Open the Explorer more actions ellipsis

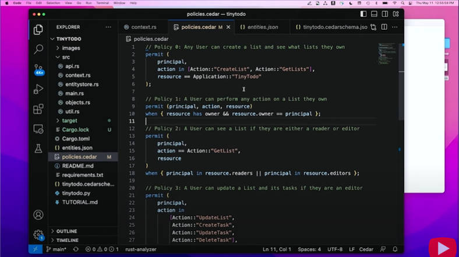pyautogui.click(x=108, y=27)
